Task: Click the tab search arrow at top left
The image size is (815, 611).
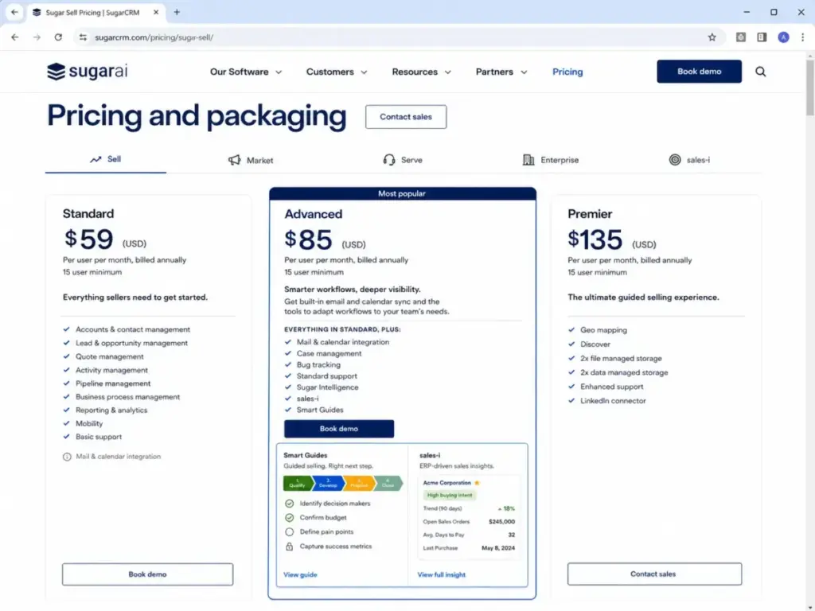Action: [14, 12]
